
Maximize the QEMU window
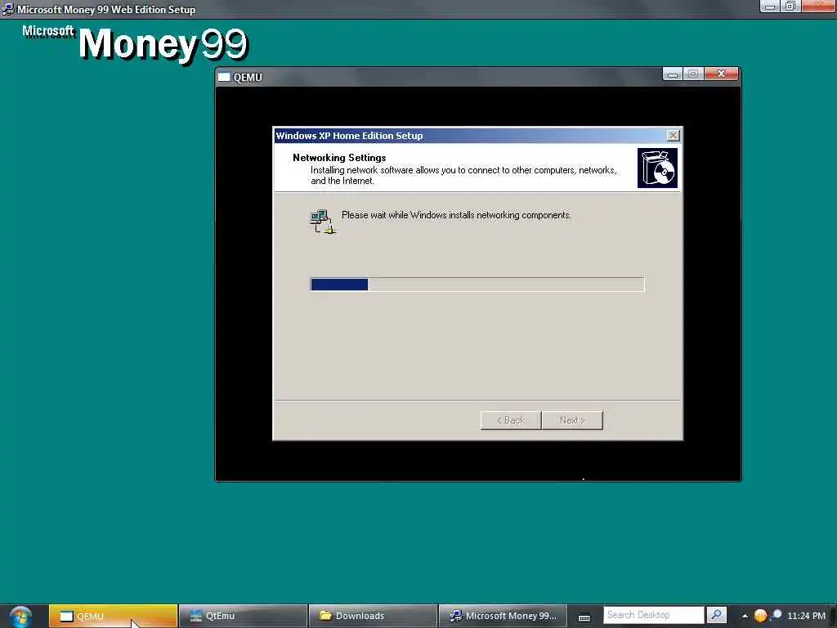tap(693, 74)
